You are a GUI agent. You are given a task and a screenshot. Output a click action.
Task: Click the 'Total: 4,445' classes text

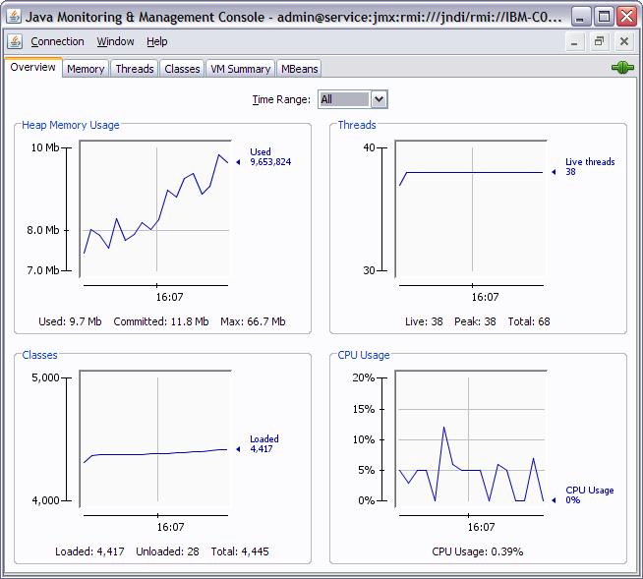240,551
